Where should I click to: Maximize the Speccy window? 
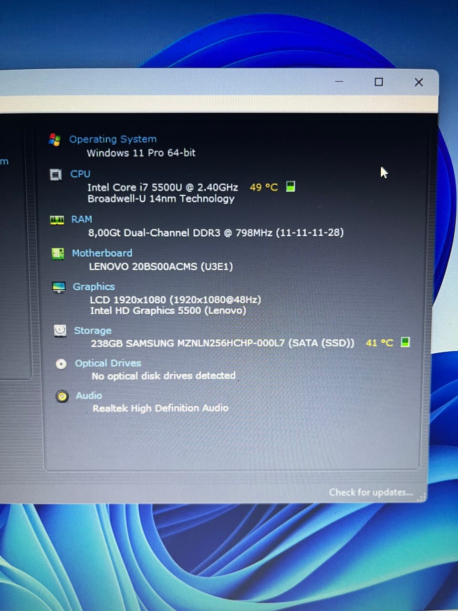click(379, 82)
